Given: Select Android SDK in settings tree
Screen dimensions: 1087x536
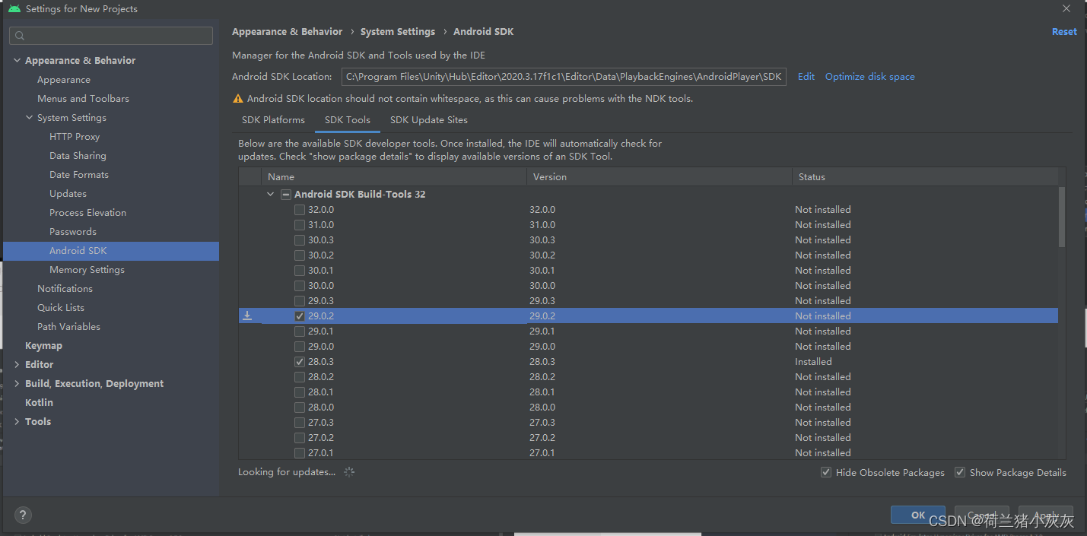Looking at the screenshot, I should coord(111,251).
